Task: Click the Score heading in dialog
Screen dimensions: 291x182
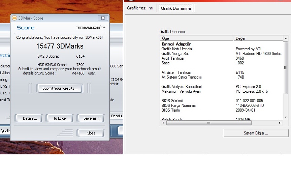Action: (25, 28)
